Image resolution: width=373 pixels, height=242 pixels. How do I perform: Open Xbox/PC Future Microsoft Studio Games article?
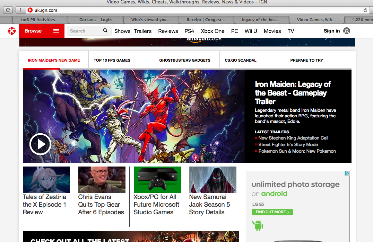[x=156, y=205]
